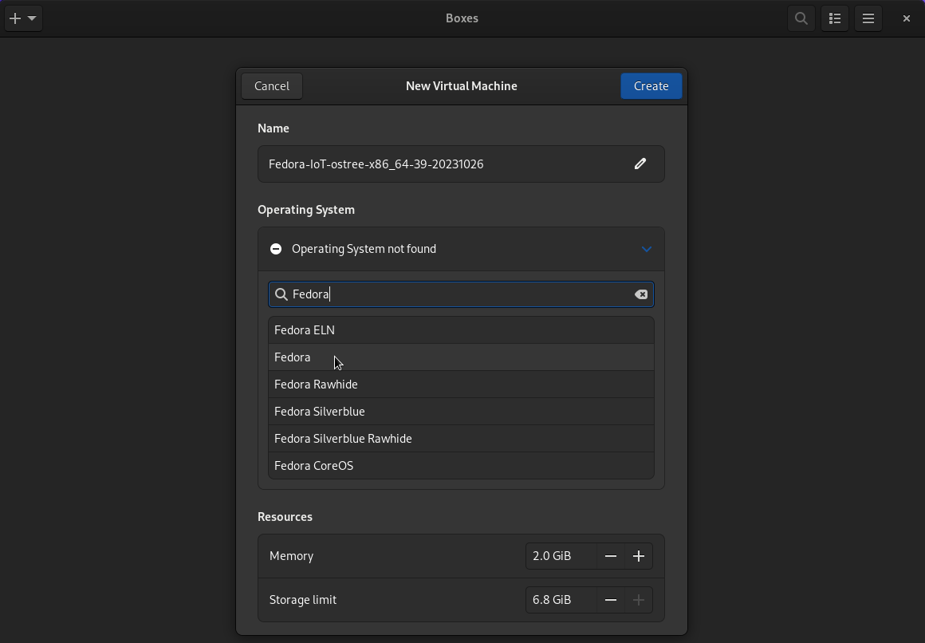Screen dimensions: 925x643
Task: Open search from the headerbar magnifier icon
Action: [801, 18]
